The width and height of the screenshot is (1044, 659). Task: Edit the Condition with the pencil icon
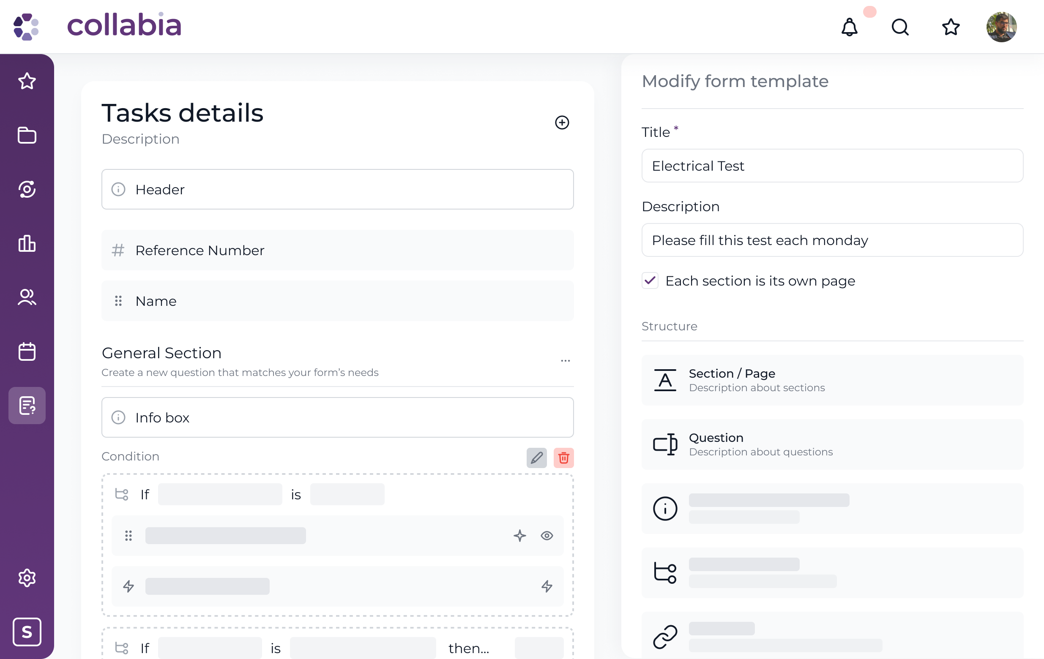[536, 458]
